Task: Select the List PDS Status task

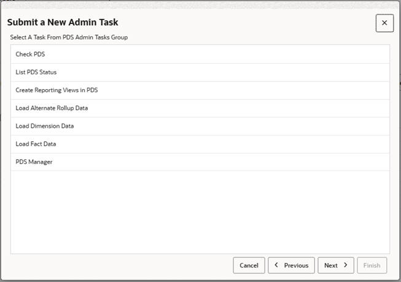Action: pyautogui.click(x=36, y=72)
